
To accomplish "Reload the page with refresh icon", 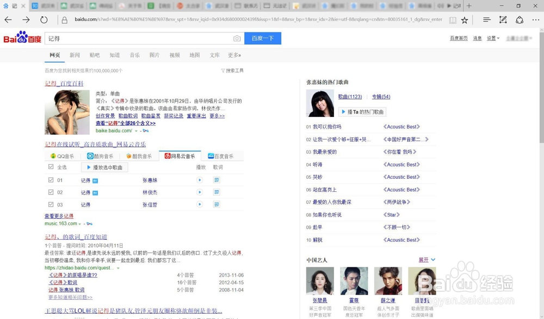I will 44,20.
